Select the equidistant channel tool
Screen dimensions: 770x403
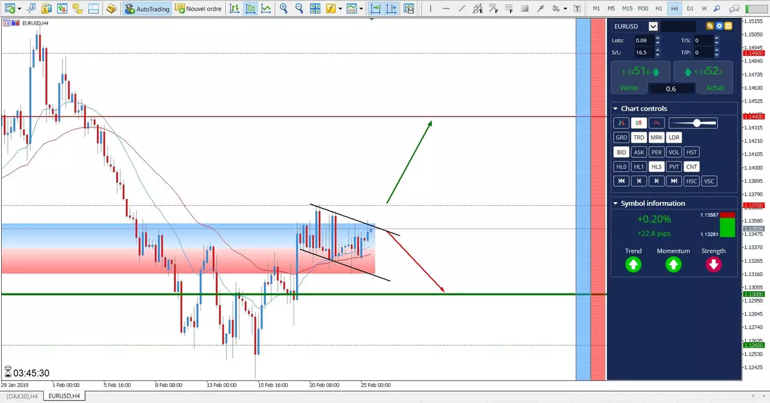click(478, 8)
